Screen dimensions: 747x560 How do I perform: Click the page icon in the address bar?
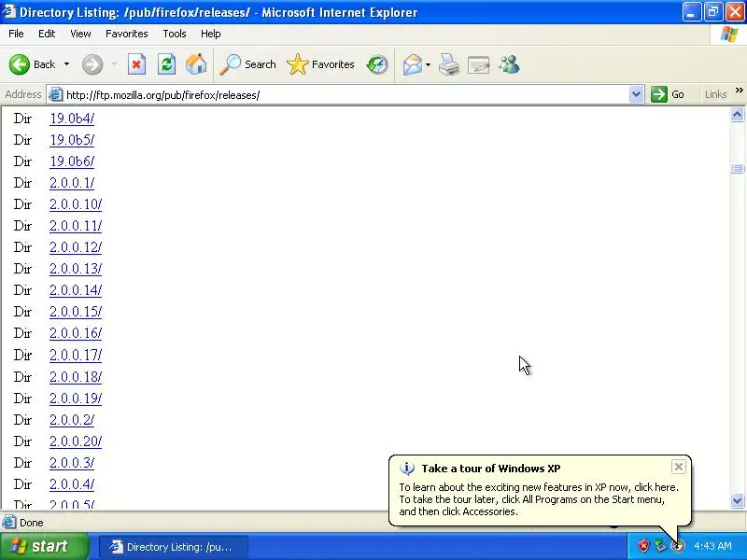pos(56,94)
